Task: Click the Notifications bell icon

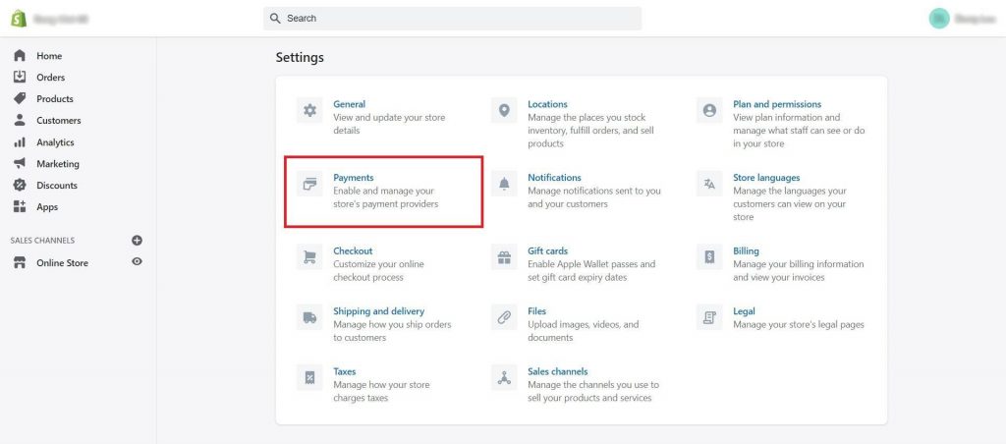Action: point(504,184)
